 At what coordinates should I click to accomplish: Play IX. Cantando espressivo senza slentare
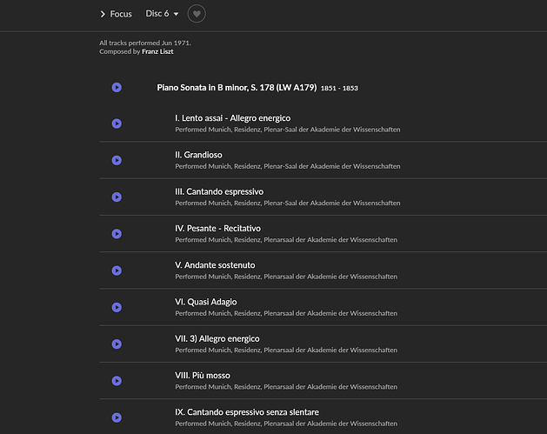pyautogui.click(x=117, y=417)
